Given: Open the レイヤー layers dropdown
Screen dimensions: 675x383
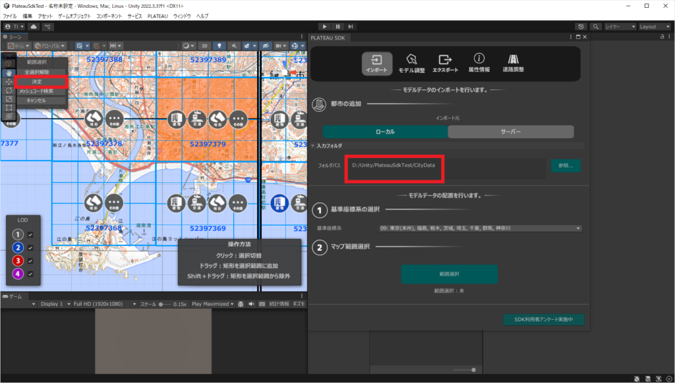Looking at the screenshot, I should click(x=620, y=26).
